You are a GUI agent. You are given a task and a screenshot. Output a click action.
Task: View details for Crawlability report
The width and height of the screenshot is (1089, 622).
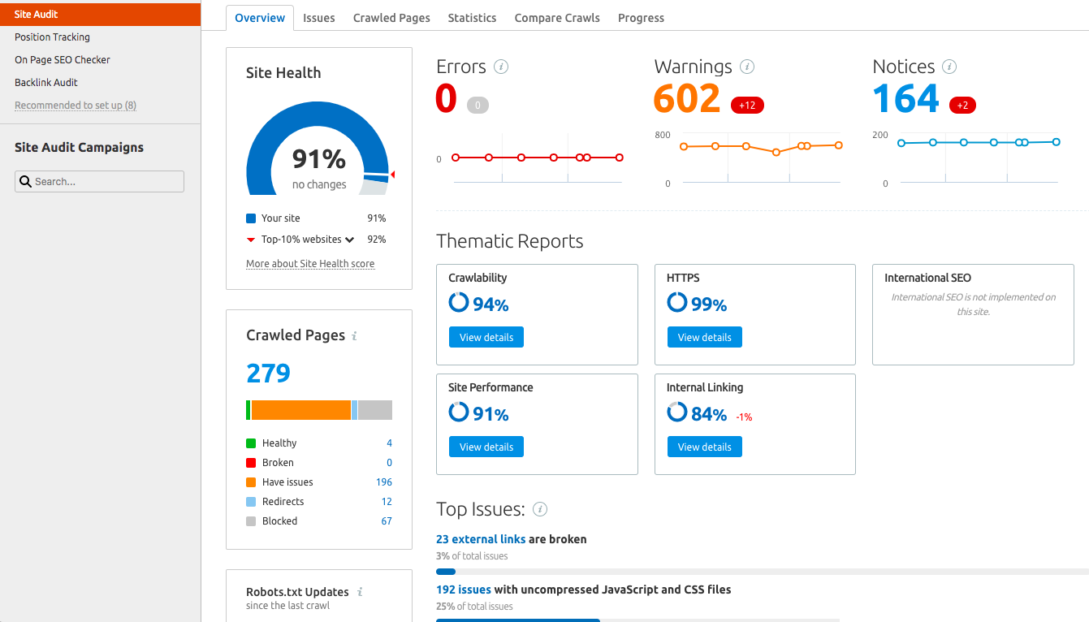tap(486, 337)
